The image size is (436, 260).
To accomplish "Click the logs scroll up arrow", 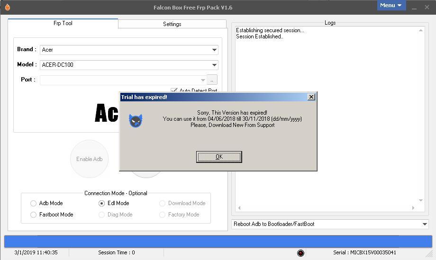I will click(x=421, y=30).
